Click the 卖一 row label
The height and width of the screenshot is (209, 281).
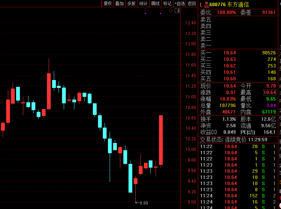point(206,46)
